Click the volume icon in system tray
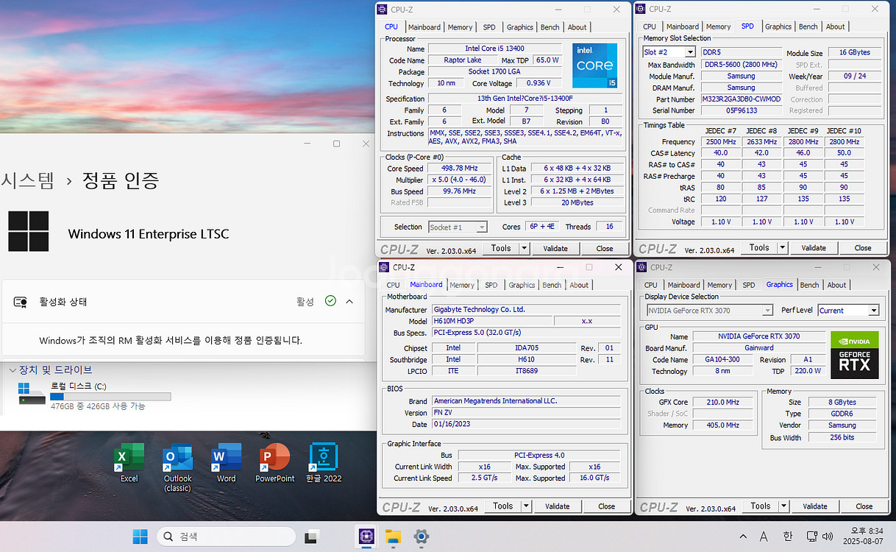The height and width of the screenshot is (552, 896). (x=828, y=537)
